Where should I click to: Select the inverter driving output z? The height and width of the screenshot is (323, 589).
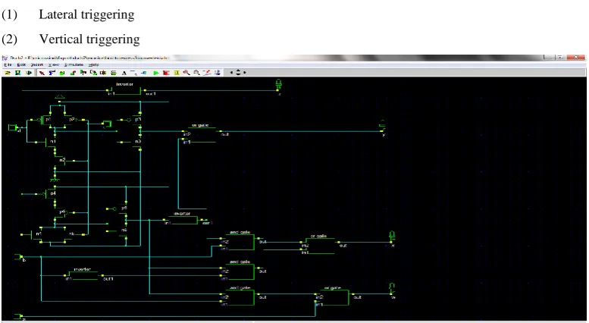[x=125, y=89]
